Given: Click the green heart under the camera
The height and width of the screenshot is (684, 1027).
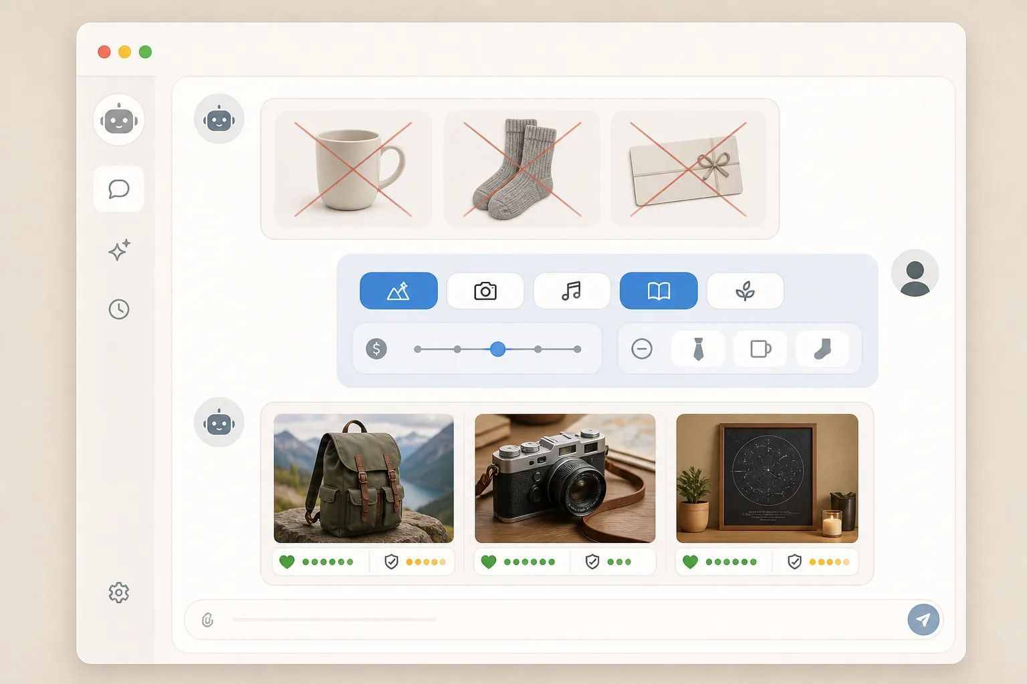Looking at the screenshot, I should pyautogui.click(x=489, y=562).
